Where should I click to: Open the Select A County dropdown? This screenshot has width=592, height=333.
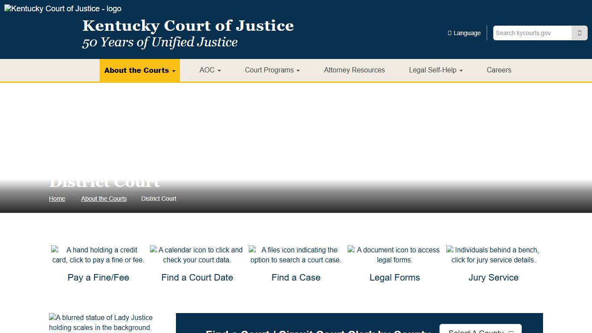(480, 330)
